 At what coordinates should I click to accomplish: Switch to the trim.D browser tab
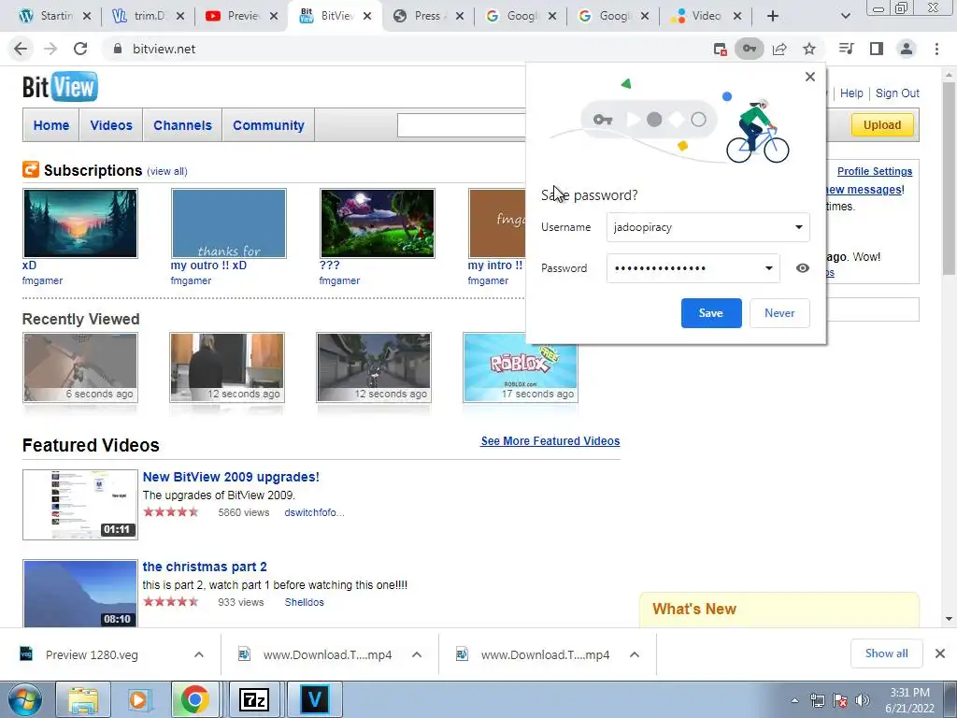(149, 16)
